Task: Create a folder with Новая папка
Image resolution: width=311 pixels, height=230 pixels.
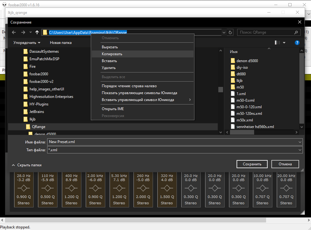Action: coord(61,43)
